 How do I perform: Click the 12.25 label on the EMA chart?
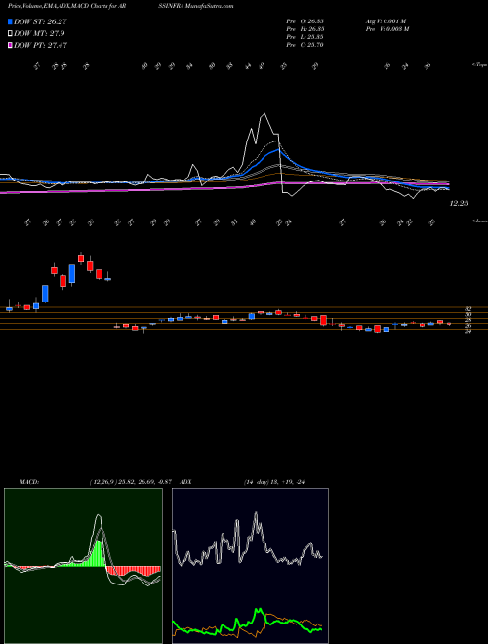pyautogui.click(x=459, y=203)
